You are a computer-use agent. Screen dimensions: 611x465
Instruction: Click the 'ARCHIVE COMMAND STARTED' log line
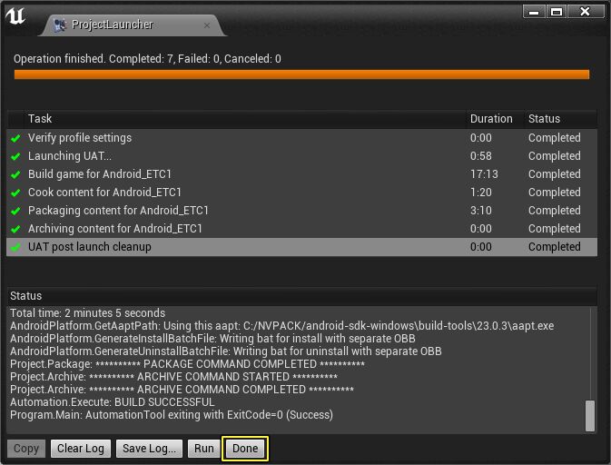coord(173,377)
